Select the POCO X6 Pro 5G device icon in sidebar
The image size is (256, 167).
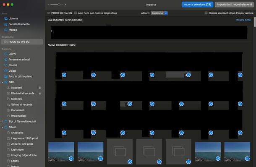(x=6, y=42)
